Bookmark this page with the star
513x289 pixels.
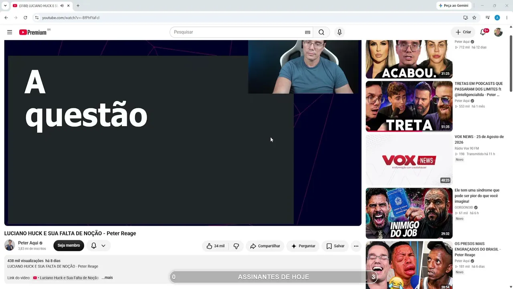[474, 18]
